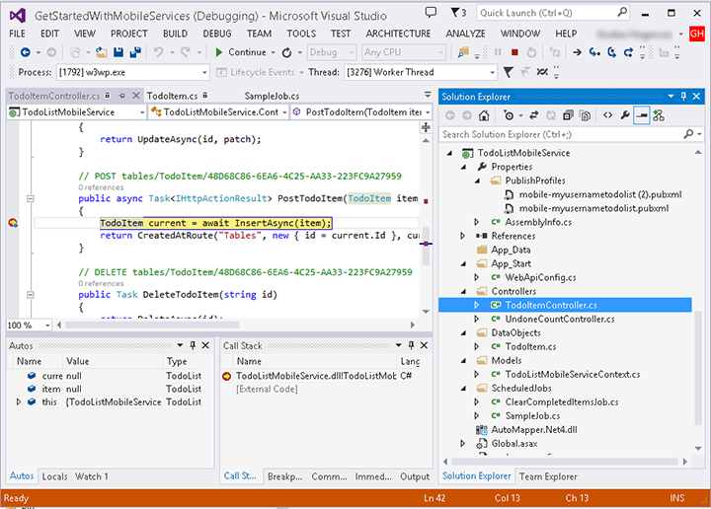Open the 100 % zoom dropdown

click(29, 326)
